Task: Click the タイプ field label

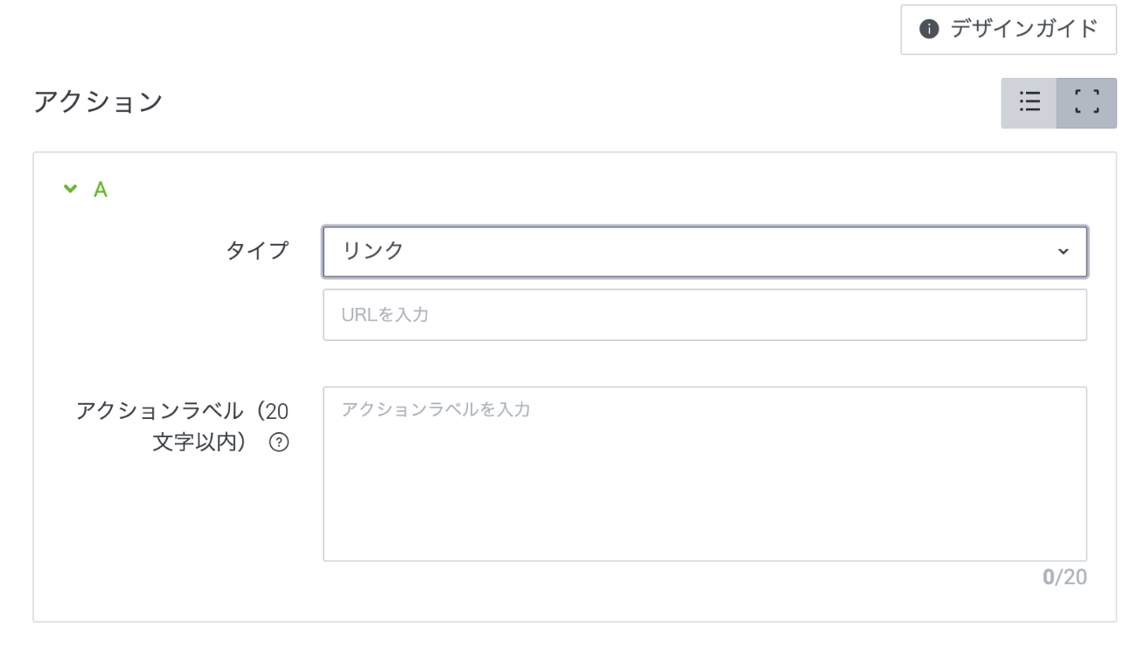Action: pos(257,251)
